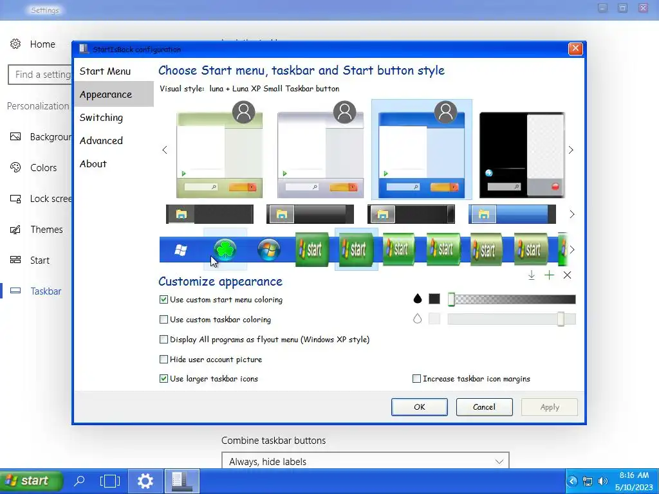This screenshot has height=494, width=659.
Task: Show hidden tray icons arrow
Action: [x=572, y=481]
